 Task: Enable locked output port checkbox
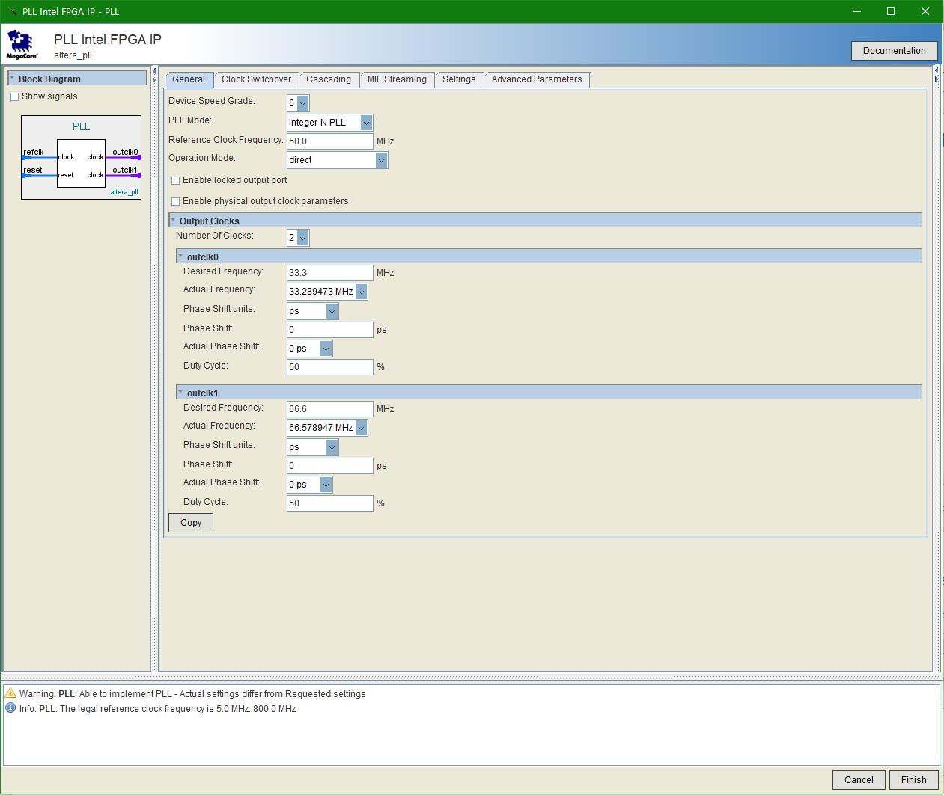(176, 180)
